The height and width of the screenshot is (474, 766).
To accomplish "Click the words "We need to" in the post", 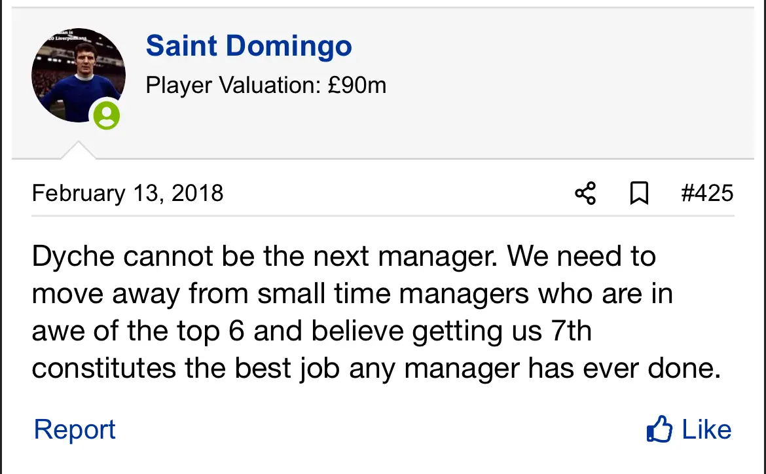I will point(581,257).
